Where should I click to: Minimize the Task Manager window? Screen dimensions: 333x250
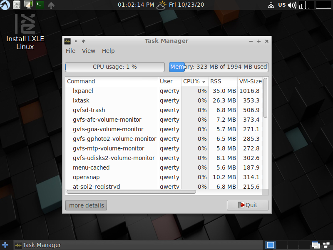click(251, 41)
